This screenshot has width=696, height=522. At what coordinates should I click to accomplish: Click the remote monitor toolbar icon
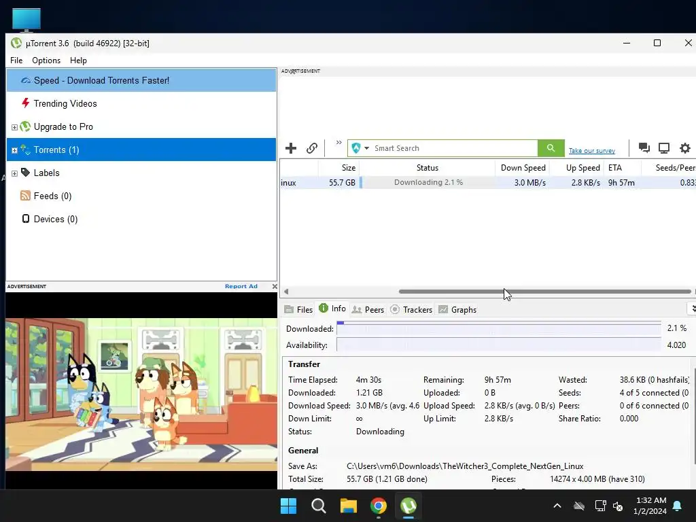[664, 147]
